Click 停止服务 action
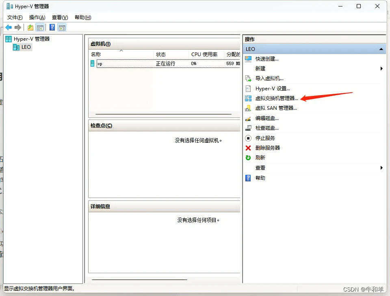 coord(265,138)
